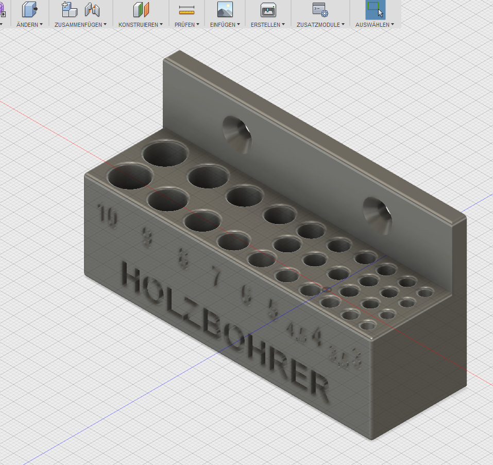Expand the ZUSATZMODULE dropdown
493x465 pixels.
321,25
